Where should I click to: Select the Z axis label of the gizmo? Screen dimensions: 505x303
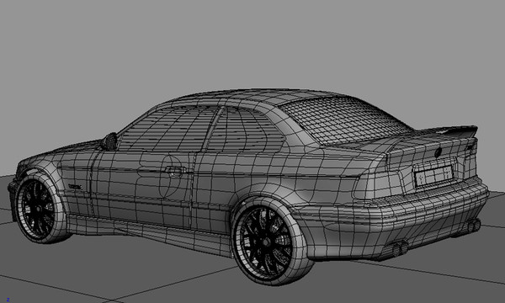8,300
